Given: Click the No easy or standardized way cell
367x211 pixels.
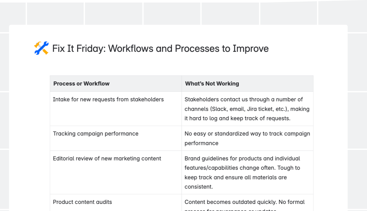Looking at the screenshot, I should coord(247,138).
